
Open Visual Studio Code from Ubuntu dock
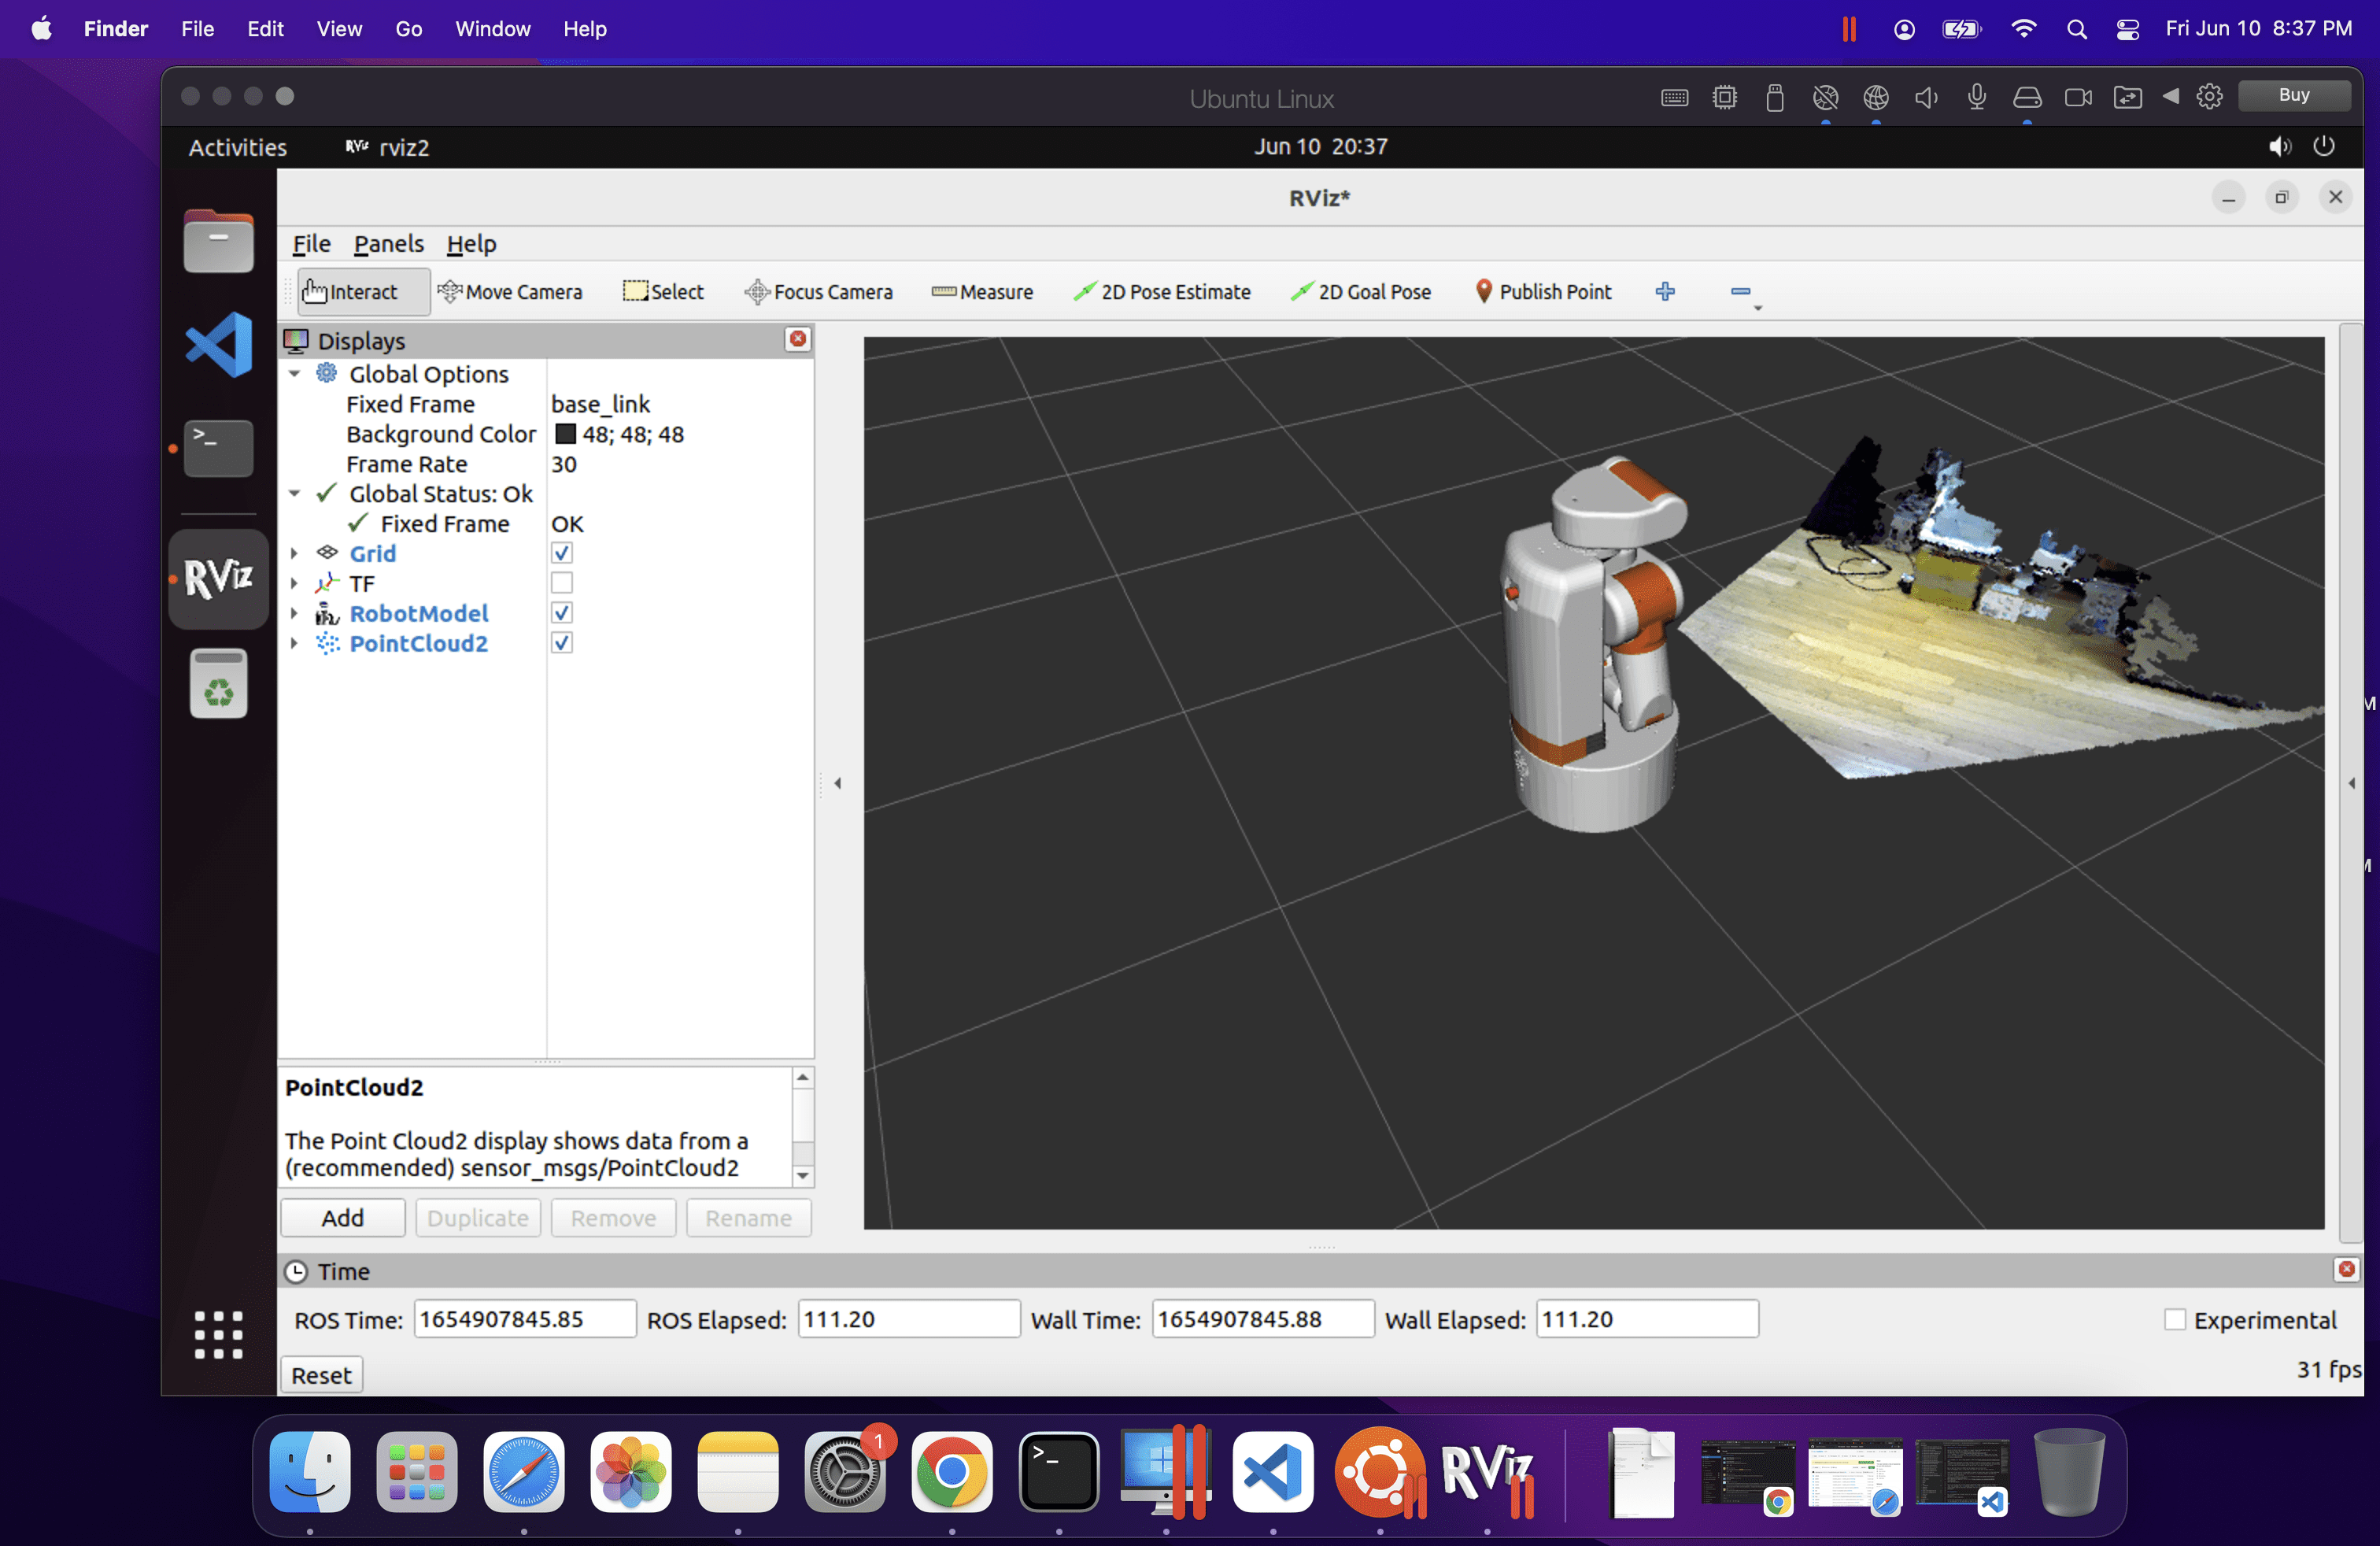pos(219,344)
